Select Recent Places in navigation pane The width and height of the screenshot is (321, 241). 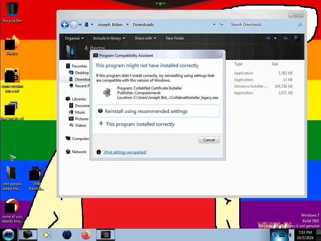[x=80, y=86]
